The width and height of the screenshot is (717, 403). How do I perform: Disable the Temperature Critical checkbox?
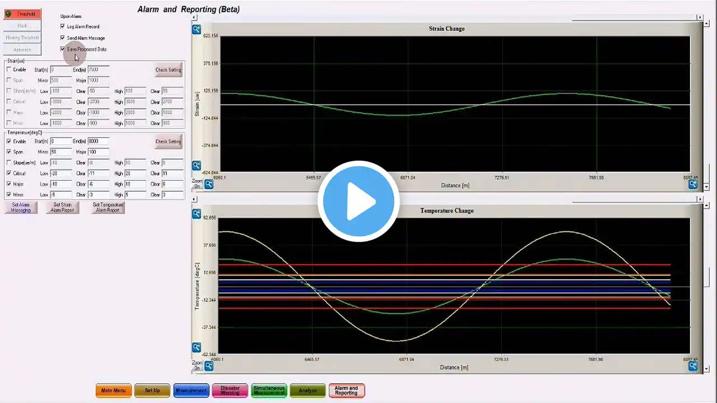coord(9,174)
